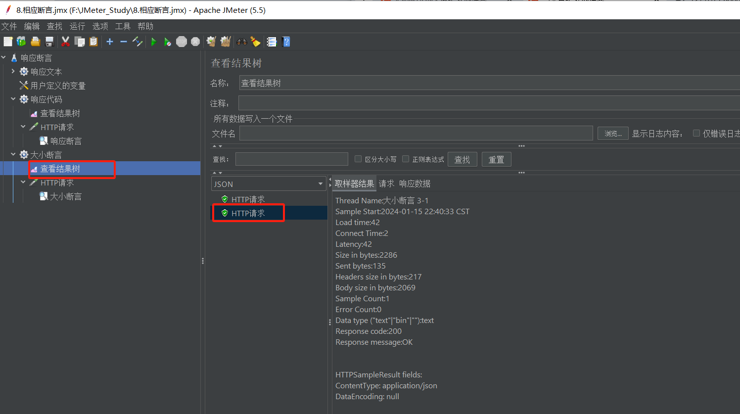Cut the selected element with scissors icon

point(65,42)
